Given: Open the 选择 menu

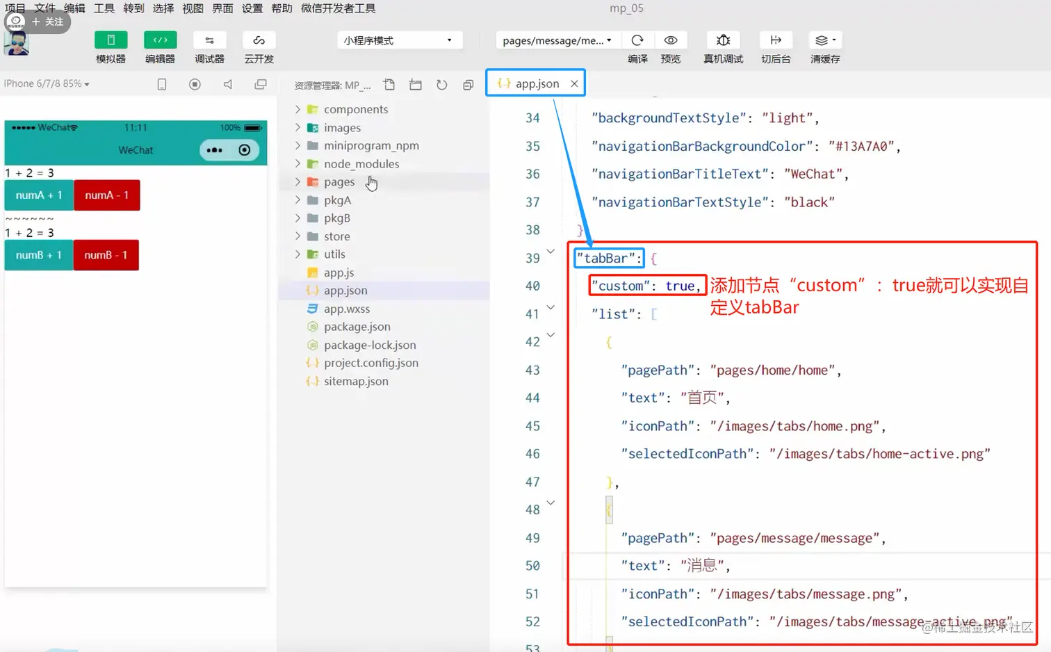Looking at the screenshot, I should click(x=163, y=8).
